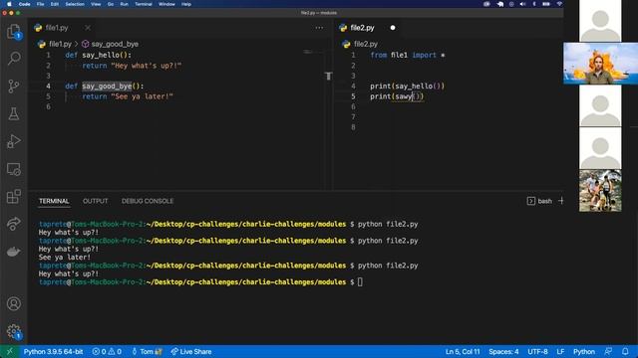Click line 5 return "See ya later!"
Screen dimensions: 638x358
[128, 96]
